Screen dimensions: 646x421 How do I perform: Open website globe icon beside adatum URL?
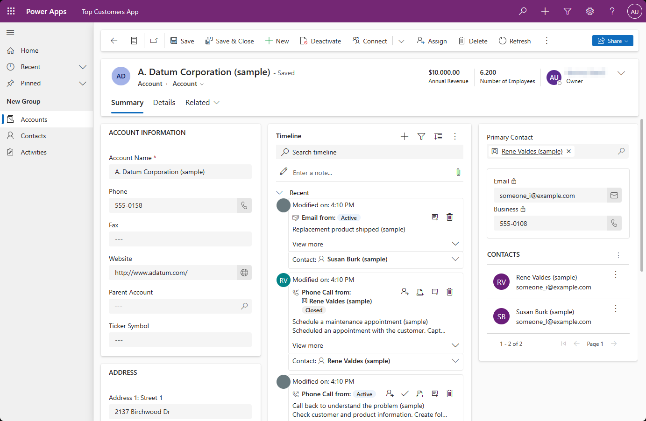pos(244,273)
